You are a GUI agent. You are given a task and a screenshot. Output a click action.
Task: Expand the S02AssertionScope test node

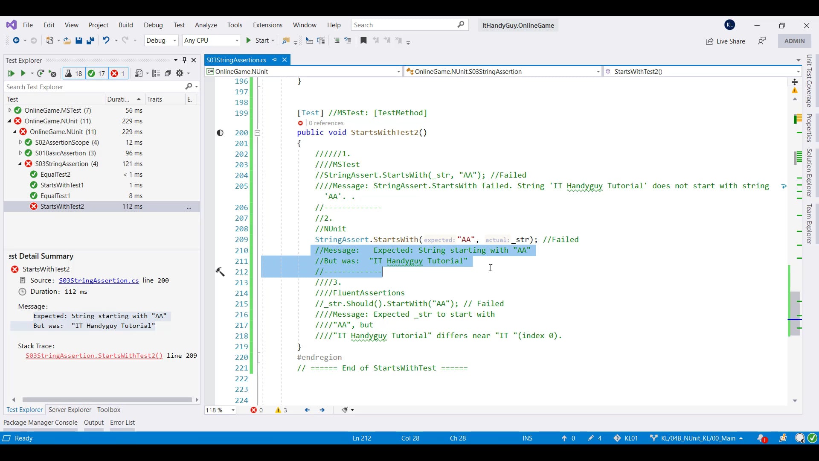click(x=20, y=143)
